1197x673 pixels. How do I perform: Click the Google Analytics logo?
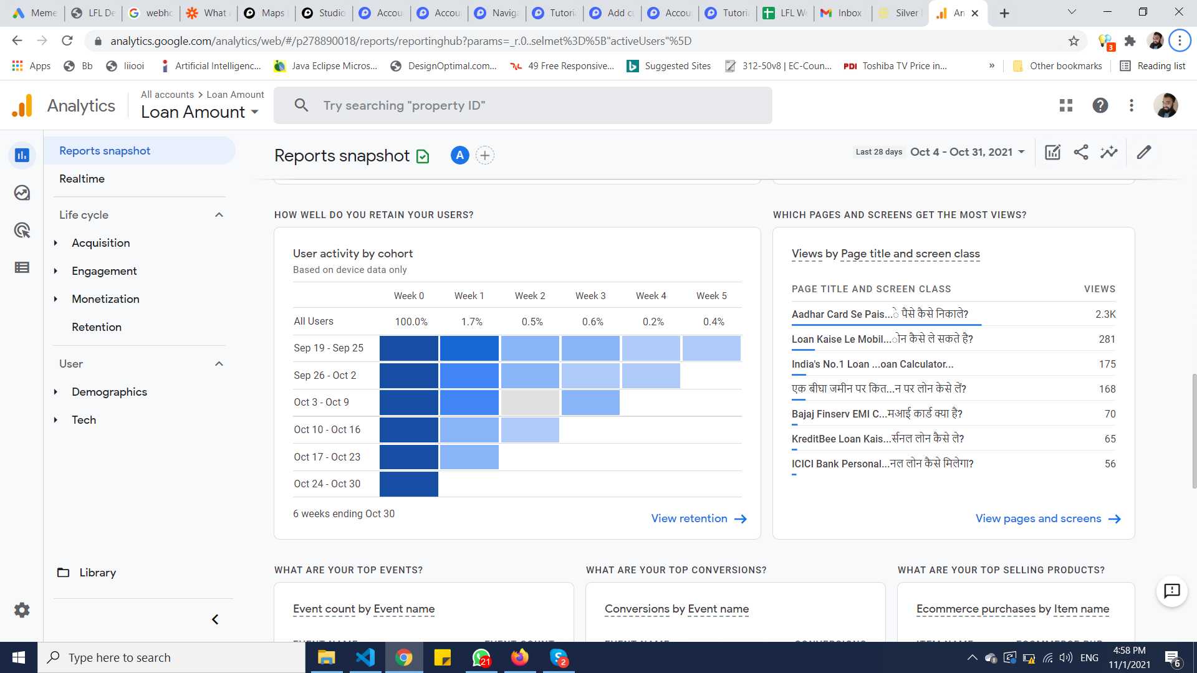pyautogui.click(x=22, y=105)
